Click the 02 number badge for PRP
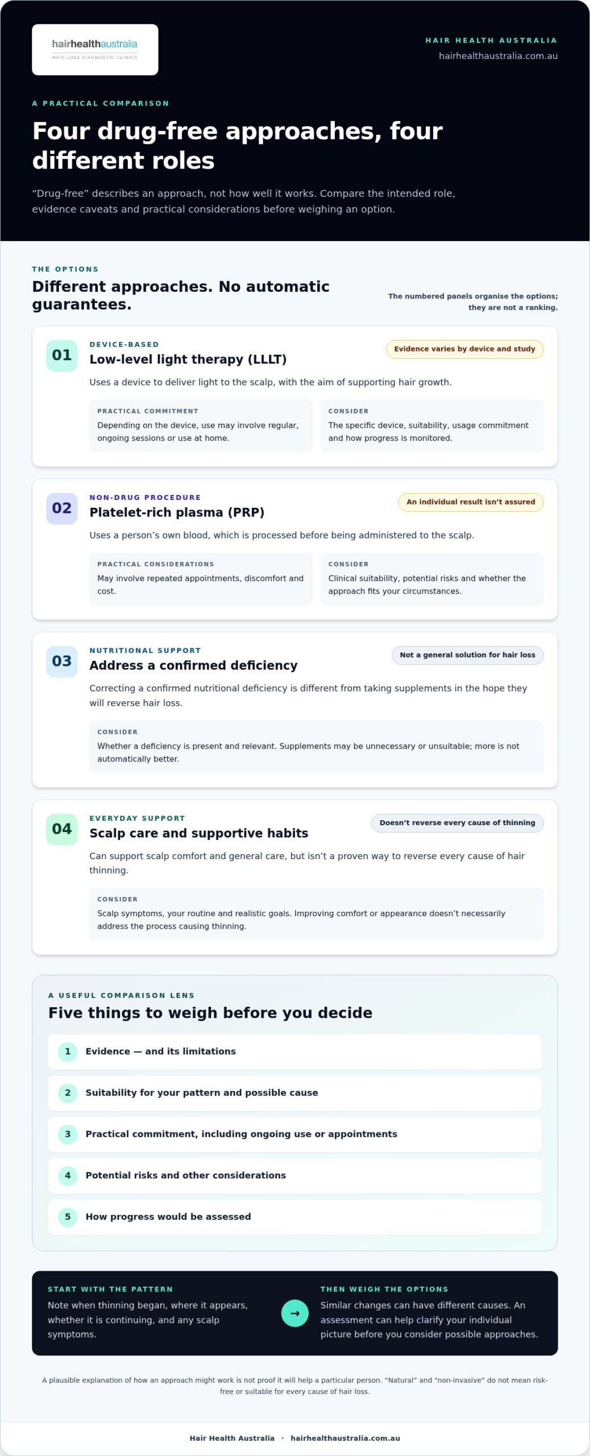590x1456 pixels. (x=62, y=508)
